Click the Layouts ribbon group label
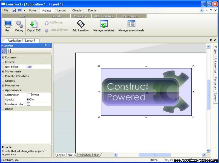Image resolution: width=219 pixels, height=163 pixels. (x=56, y=16)
